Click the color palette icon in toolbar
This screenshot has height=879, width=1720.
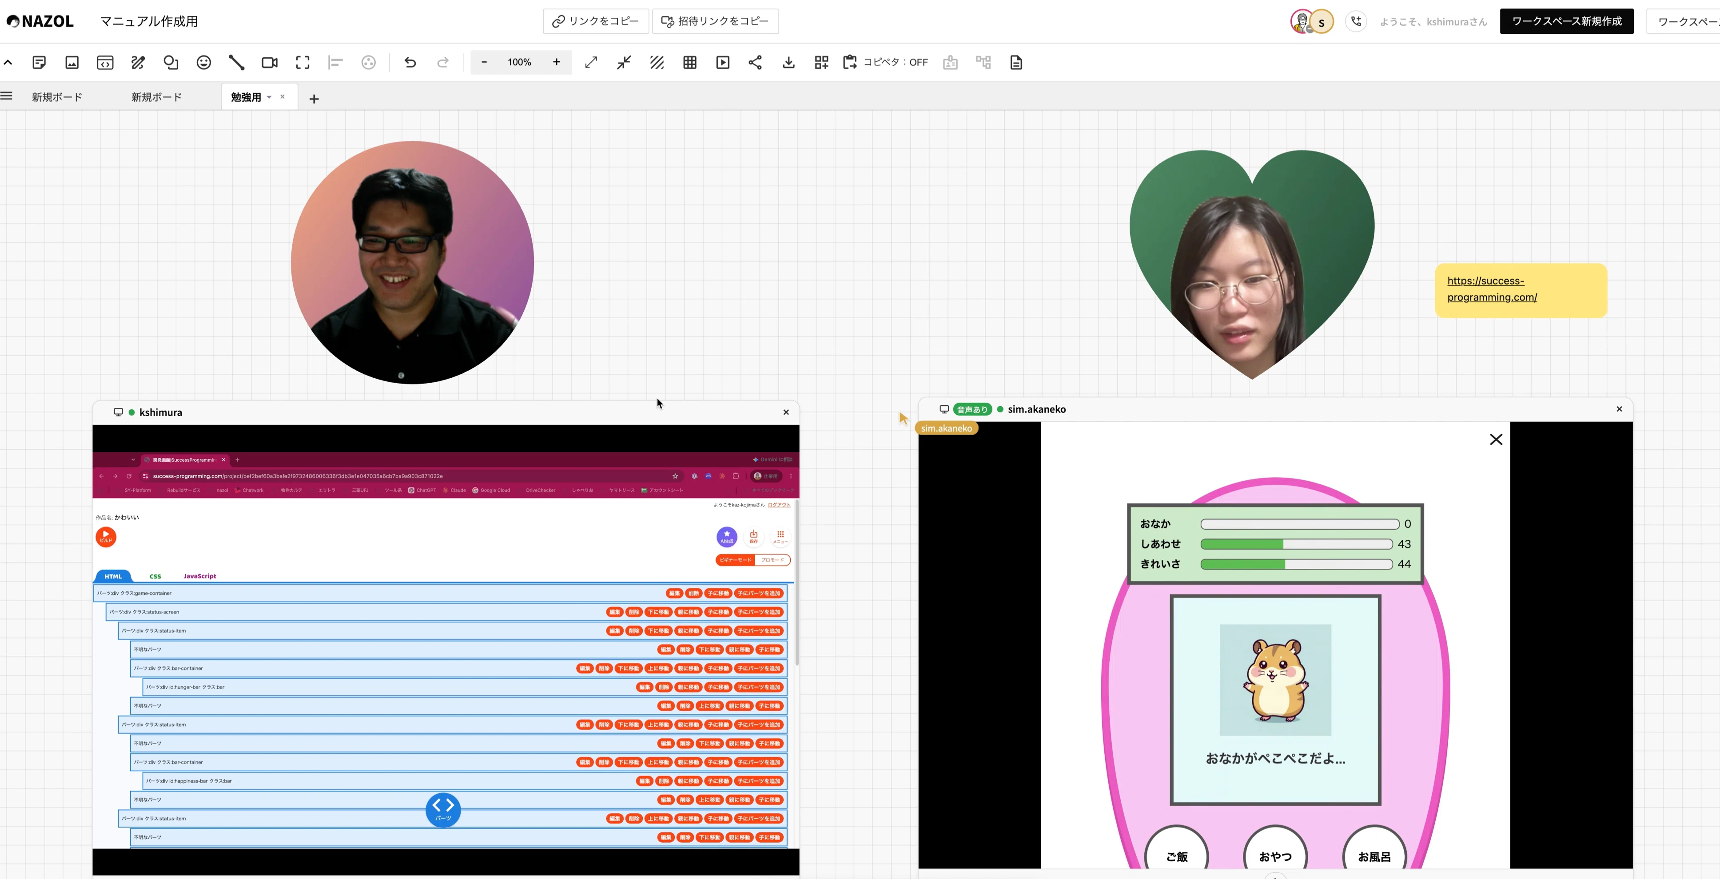click(x=369, y=62)
